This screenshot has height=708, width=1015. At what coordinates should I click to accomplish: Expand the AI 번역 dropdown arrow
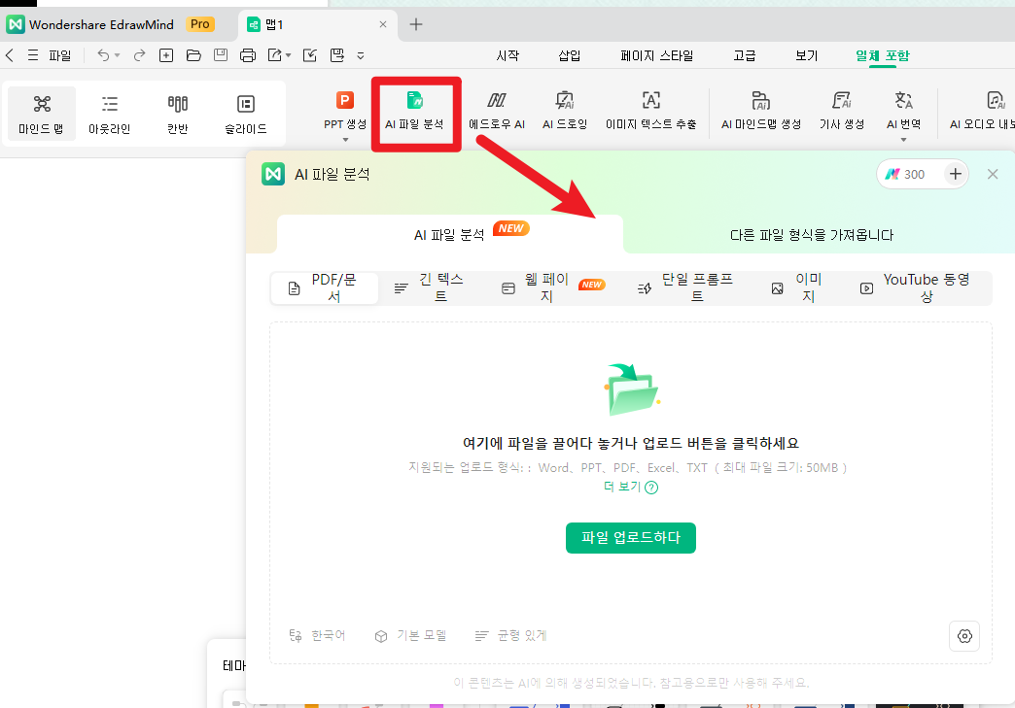[x=903, y=139]
